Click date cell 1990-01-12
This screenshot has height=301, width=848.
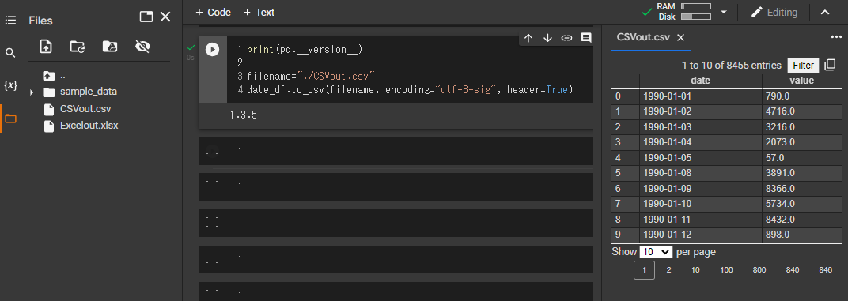coord(700,235)
